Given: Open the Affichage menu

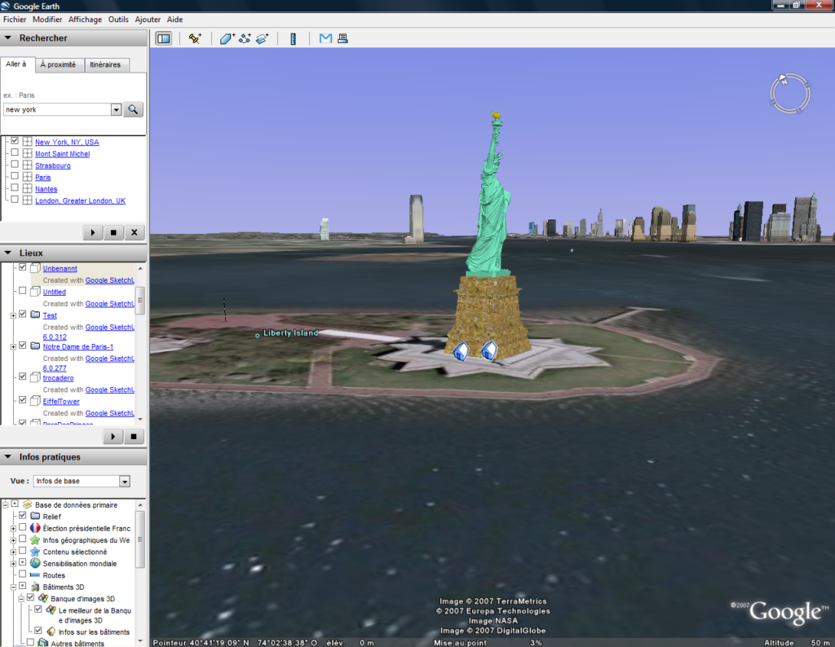Looking at the screenshot, I should click(x=85, y=20).
